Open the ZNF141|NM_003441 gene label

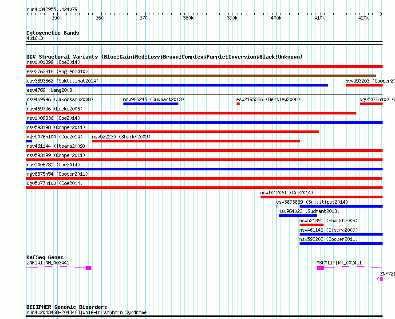(x=48, y=263)
